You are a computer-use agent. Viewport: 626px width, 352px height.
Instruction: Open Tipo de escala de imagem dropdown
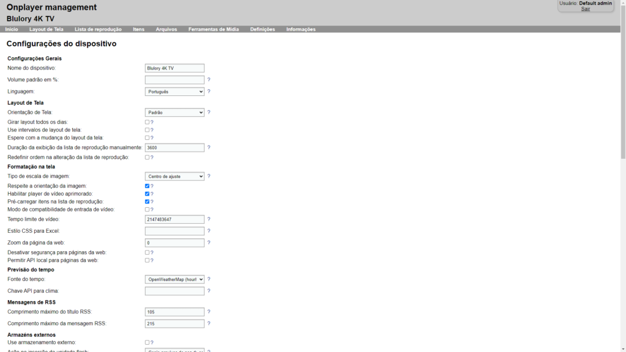174,177
